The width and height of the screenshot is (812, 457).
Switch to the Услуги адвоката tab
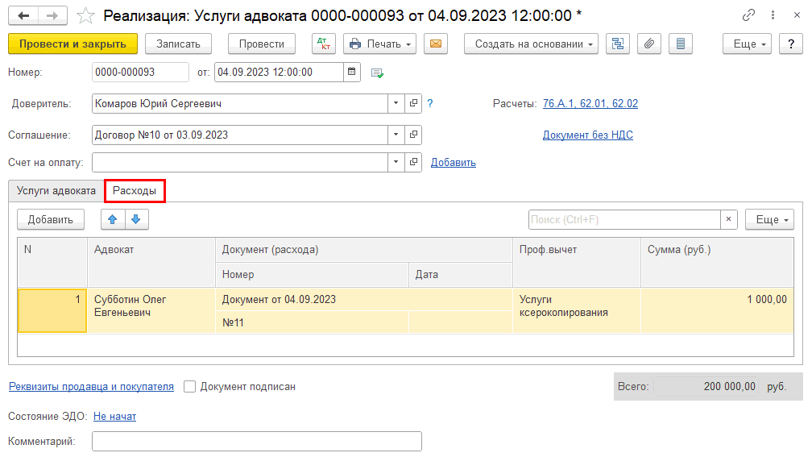click(56, 191)
